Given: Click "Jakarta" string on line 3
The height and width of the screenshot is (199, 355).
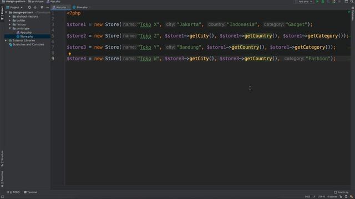Looking at the screenshot, I should (189, 24).
